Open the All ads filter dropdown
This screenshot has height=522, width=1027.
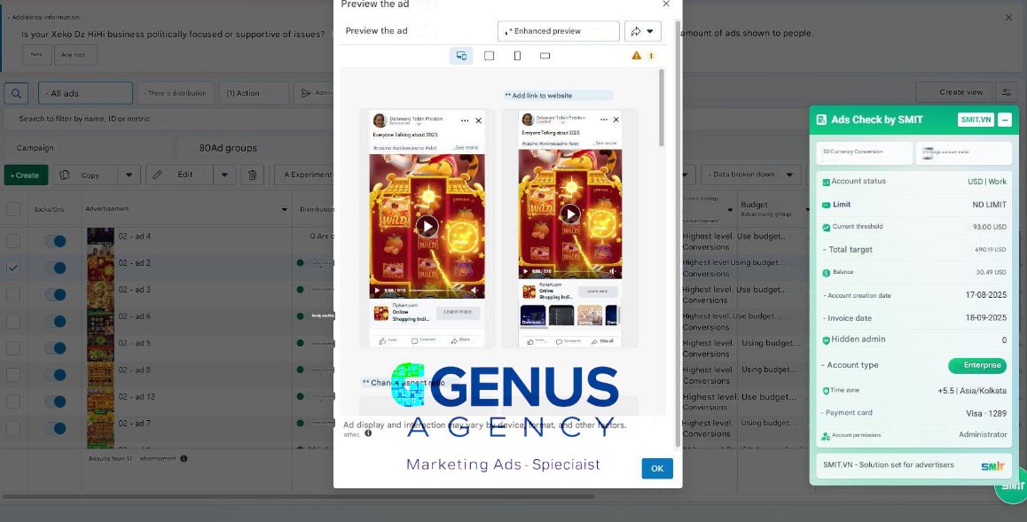coord(85,93)
